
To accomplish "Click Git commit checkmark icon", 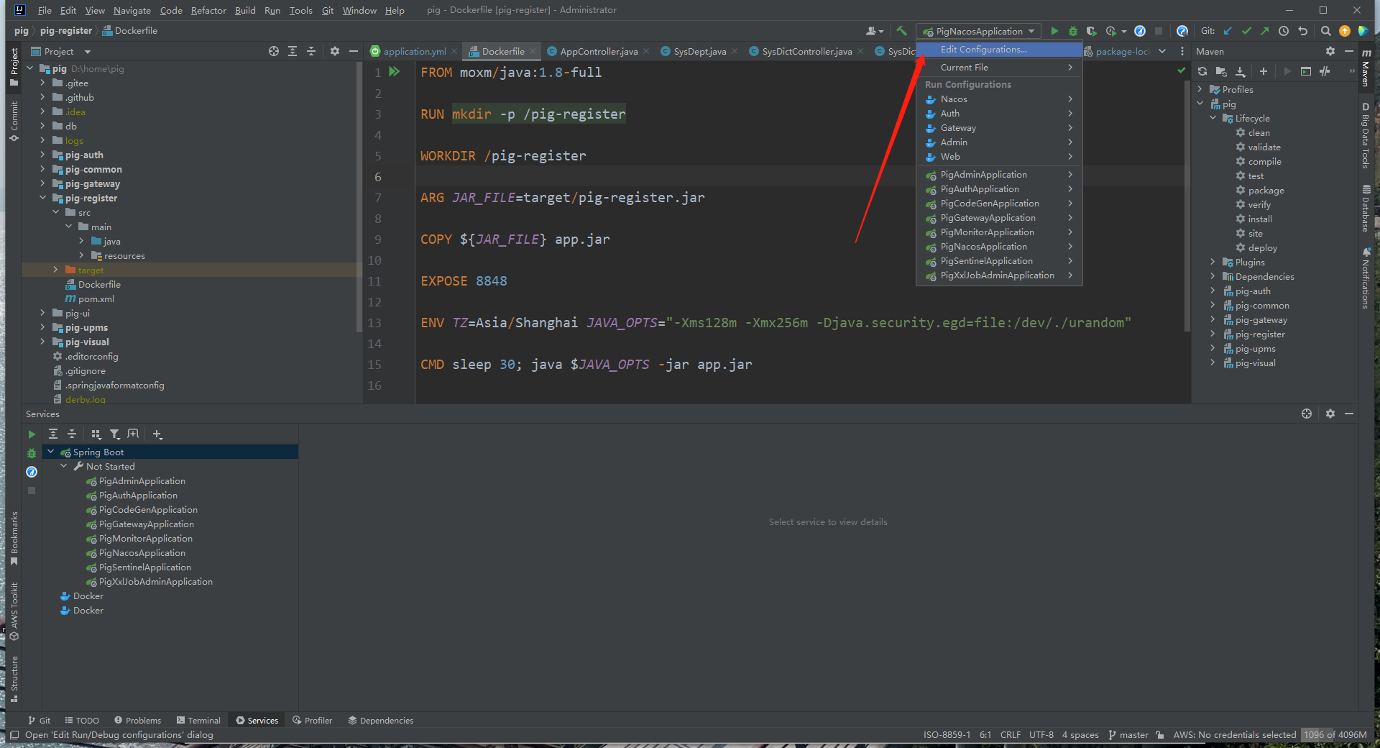I will (1246, 31).
